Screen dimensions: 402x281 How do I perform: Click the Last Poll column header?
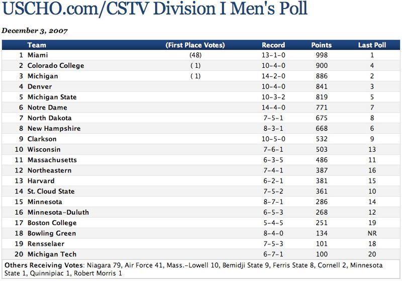click(372, 45)
